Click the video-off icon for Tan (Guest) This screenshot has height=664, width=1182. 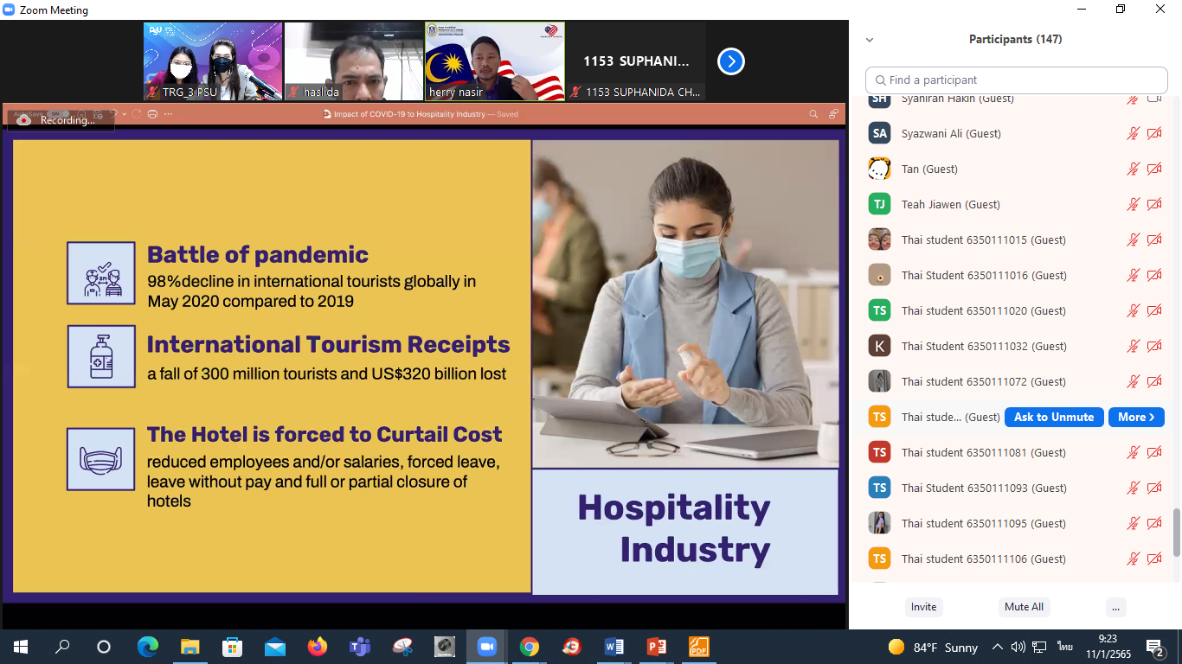[x=1154, y=169]
